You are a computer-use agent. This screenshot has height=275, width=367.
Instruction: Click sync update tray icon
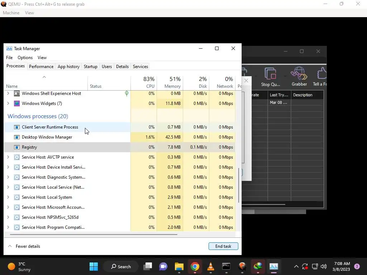point(305,266)
